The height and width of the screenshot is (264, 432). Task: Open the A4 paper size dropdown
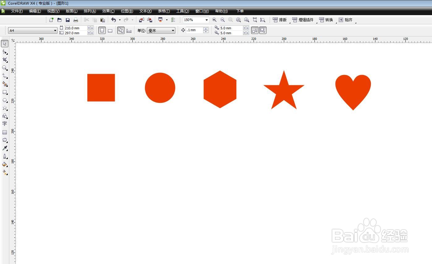click(55, 31)
